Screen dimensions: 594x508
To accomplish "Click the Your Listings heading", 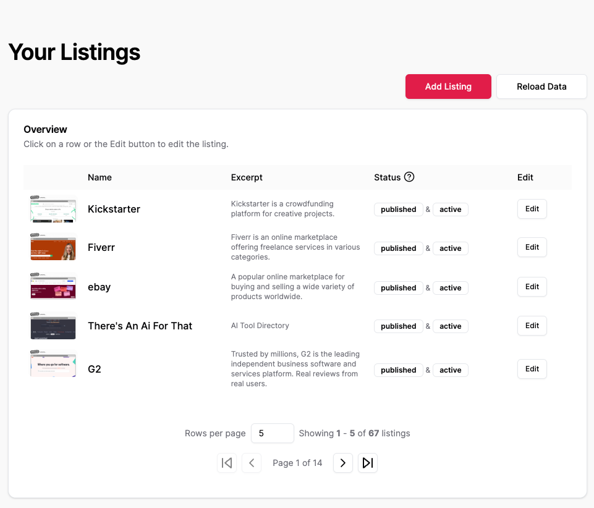I will 74,52.
